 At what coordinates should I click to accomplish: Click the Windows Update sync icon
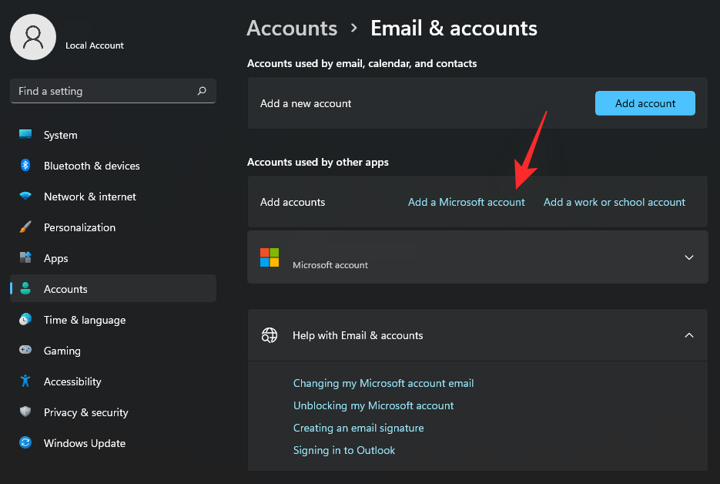click(x=25, y=443)
